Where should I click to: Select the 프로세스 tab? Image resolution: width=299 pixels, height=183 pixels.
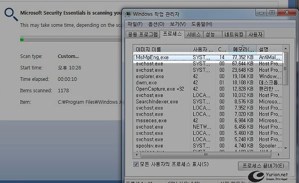click(x=172, y=34)
